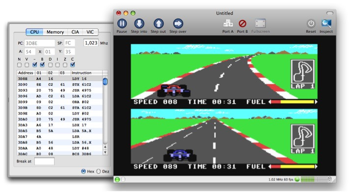Select the 3DA7 LSR row

60,137
